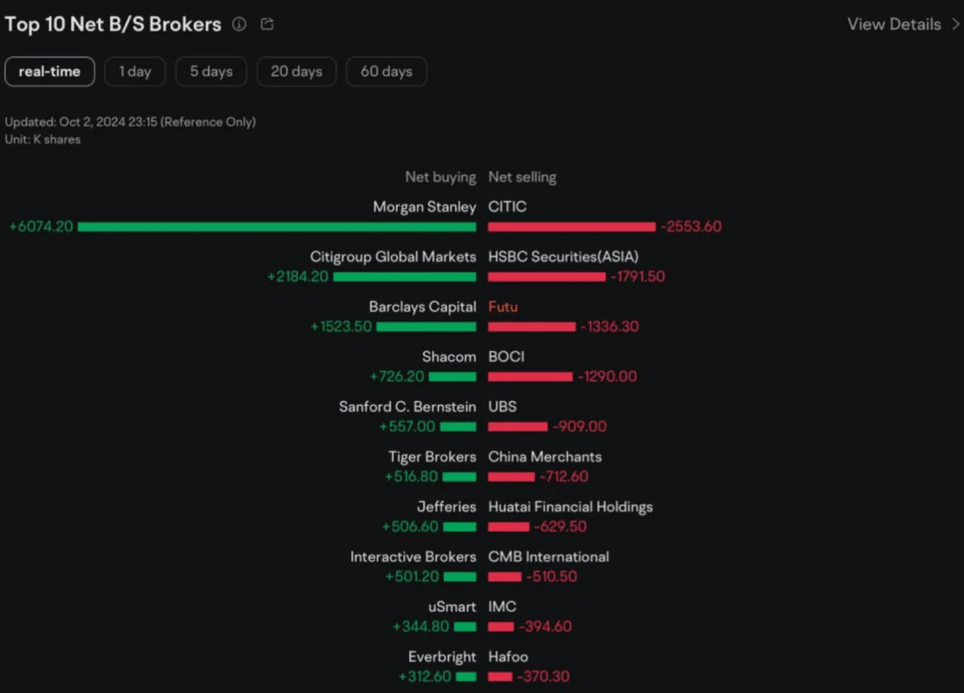Select the 20 days period
The width and height of the screenshot is (964, 693).
pyautogui.click(x=296, y=72)
